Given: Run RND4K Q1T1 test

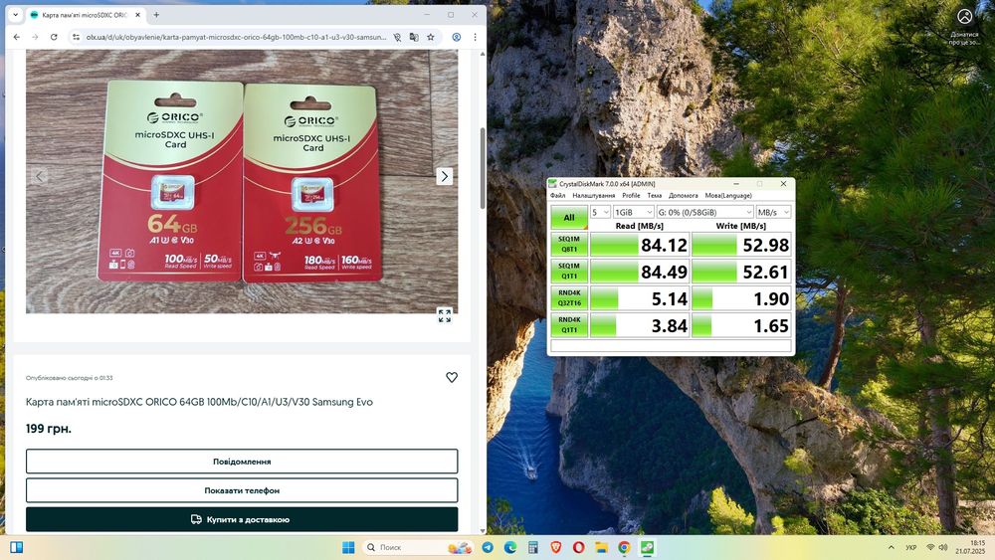Looking at the screenshot, I should [x=569, y=324].
